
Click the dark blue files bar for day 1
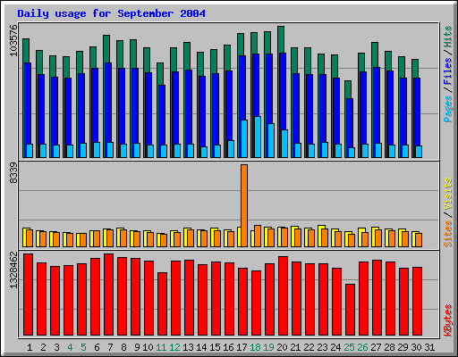[x=28, y=104]
